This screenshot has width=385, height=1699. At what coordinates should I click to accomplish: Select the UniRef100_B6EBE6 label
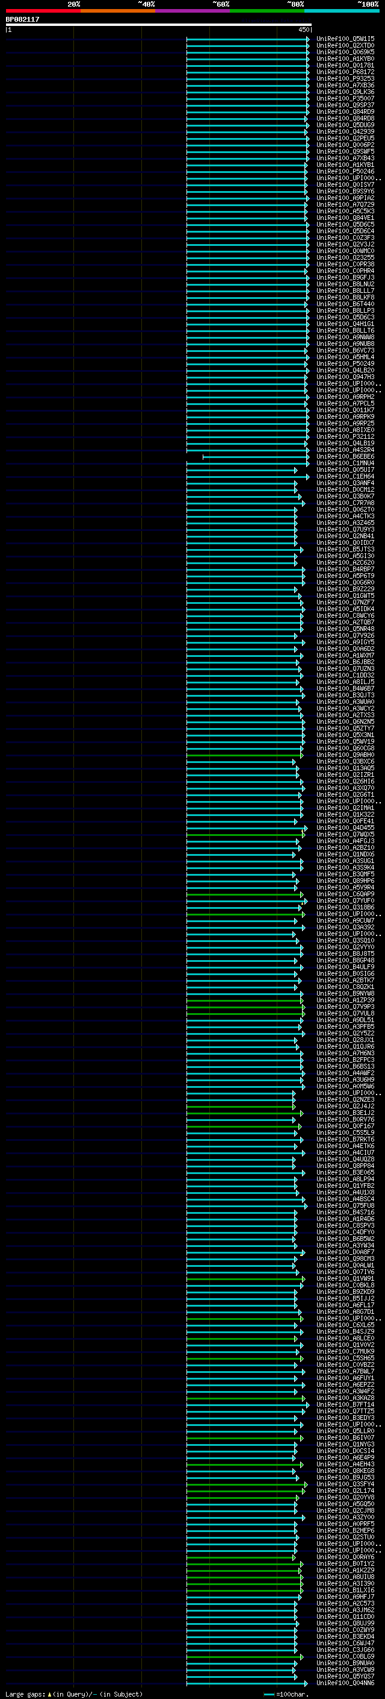[345, 456]
